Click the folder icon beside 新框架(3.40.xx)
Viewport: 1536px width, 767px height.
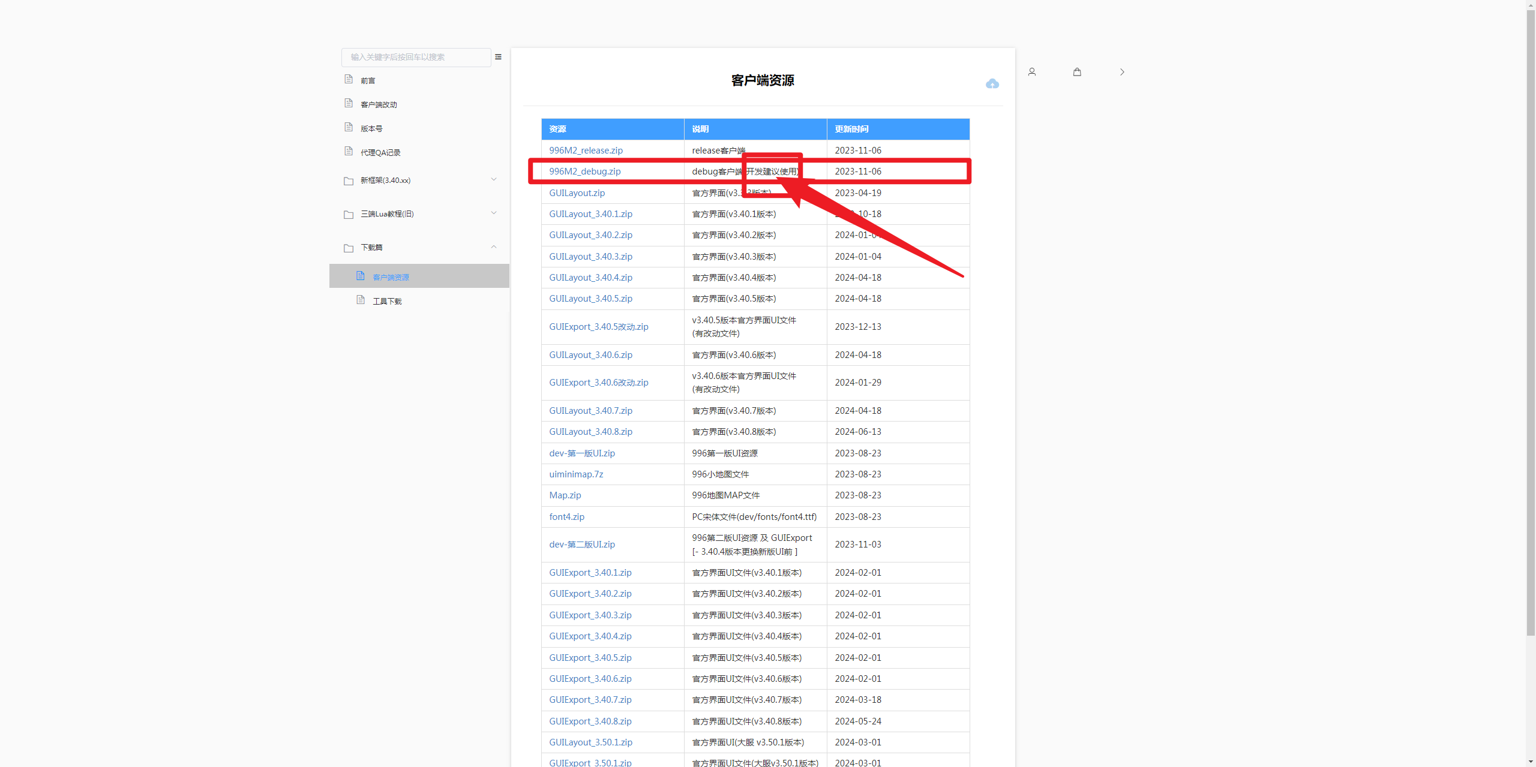click(x=349, y=181)
